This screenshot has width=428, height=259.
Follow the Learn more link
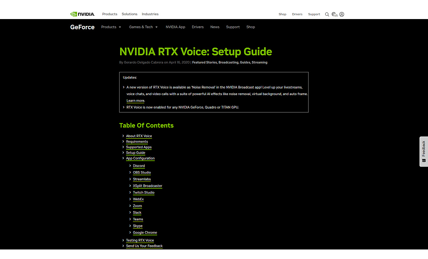(135, 101)
